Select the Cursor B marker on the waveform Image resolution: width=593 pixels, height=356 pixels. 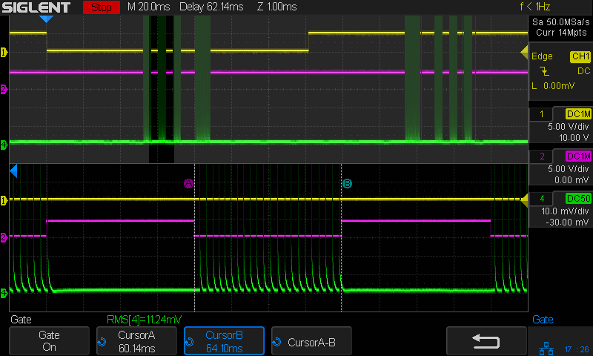(x=346, y=183)
